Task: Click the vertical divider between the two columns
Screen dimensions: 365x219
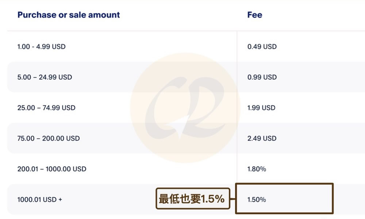Action: pyautogui.click(x=237, y=109)
